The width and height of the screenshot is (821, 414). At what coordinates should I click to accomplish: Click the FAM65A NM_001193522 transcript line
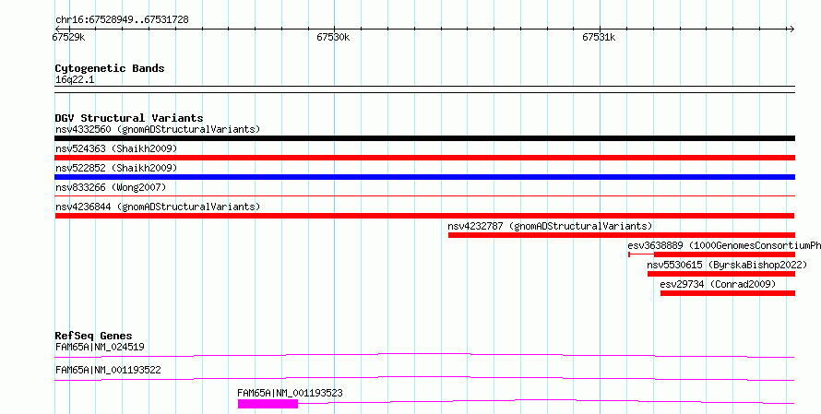click(x=424, y=379)
